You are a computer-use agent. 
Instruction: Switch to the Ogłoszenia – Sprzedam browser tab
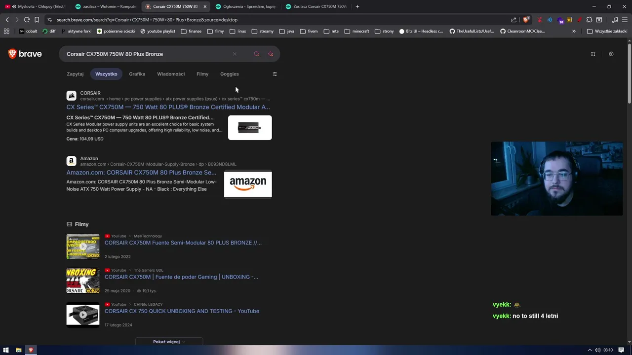245,6
